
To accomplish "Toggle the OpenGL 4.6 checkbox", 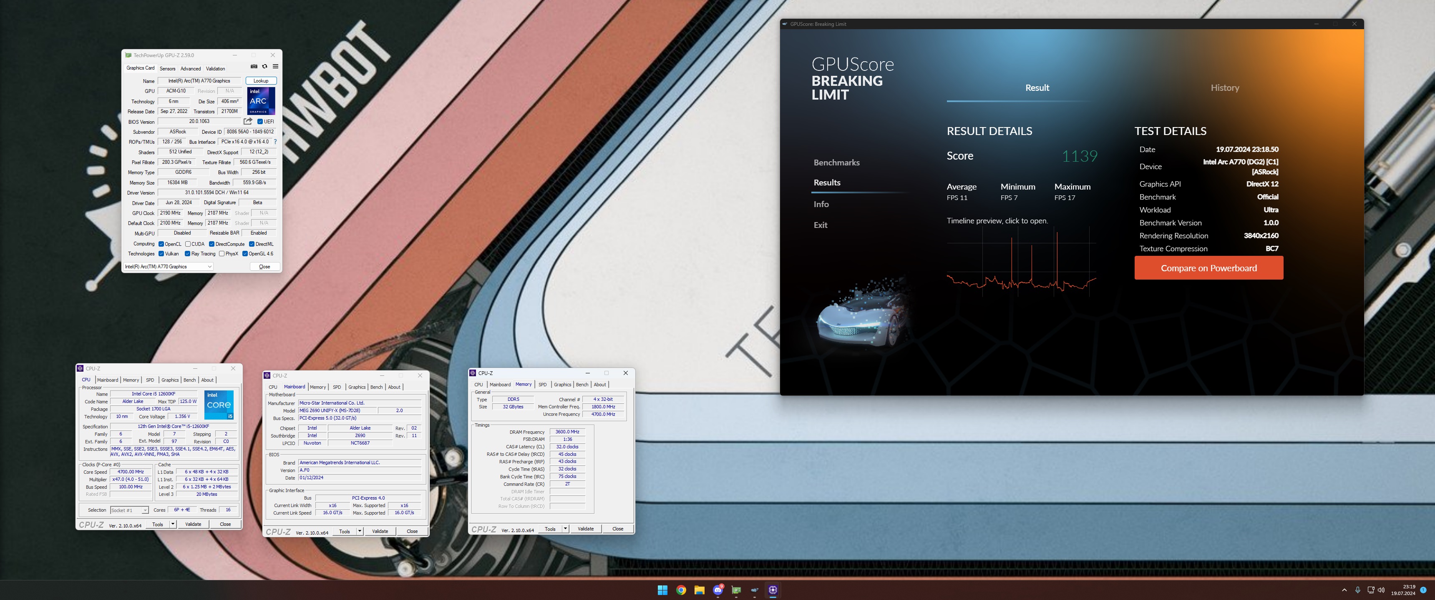I will [x=244, y=254].
